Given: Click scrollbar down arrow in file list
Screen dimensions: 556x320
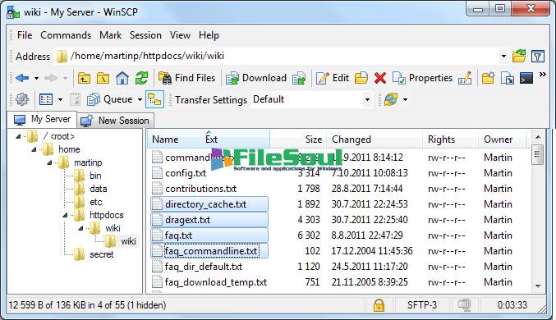Looking at the screenshot, I should point(538,286).
